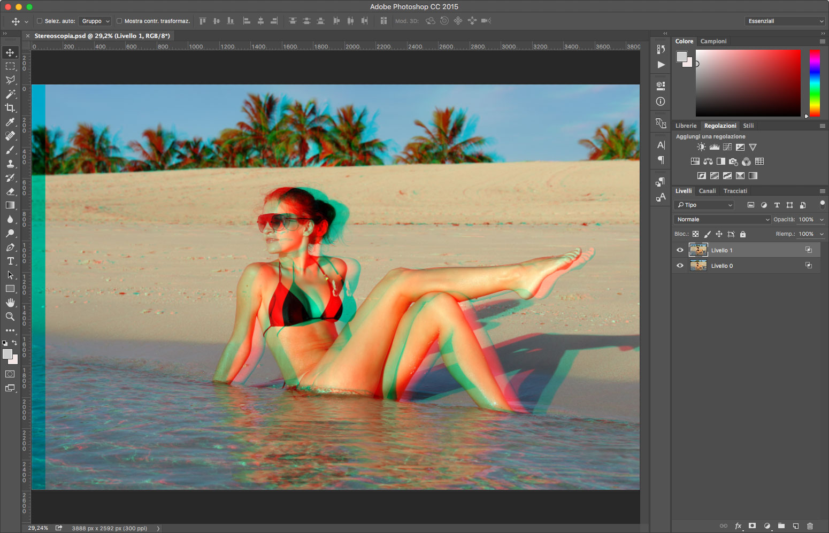
Task: Open Livelli panel options menu
Action: click(x=823, y=191)
